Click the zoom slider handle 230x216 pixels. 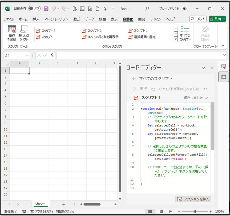195,211
